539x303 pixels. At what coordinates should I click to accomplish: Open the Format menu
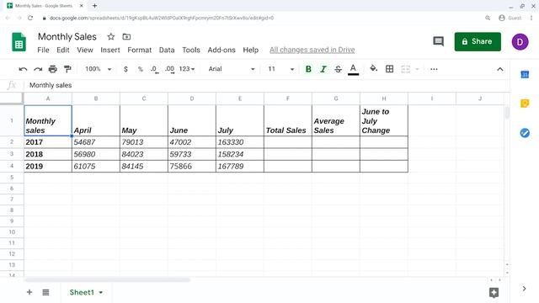click(140, 50)
